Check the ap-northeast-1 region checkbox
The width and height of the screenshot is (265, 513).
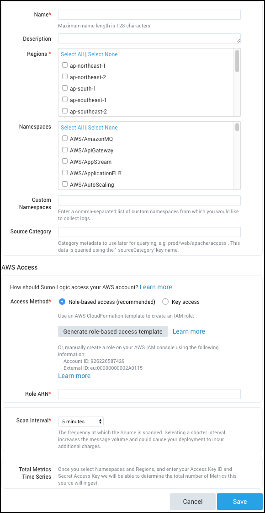coord(64,65)
